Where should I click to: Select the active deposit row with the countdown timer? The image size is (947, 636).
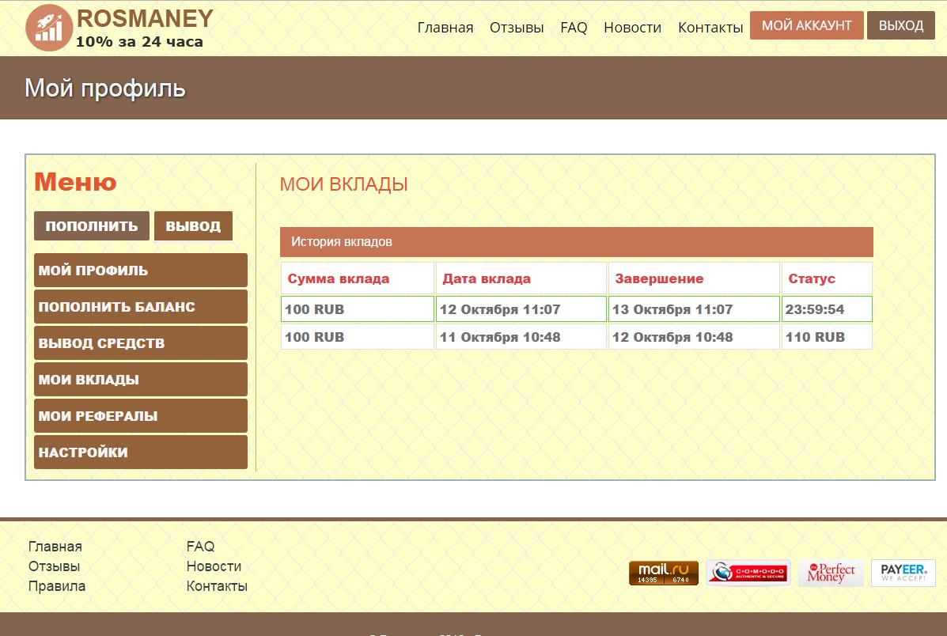[576, 309]
